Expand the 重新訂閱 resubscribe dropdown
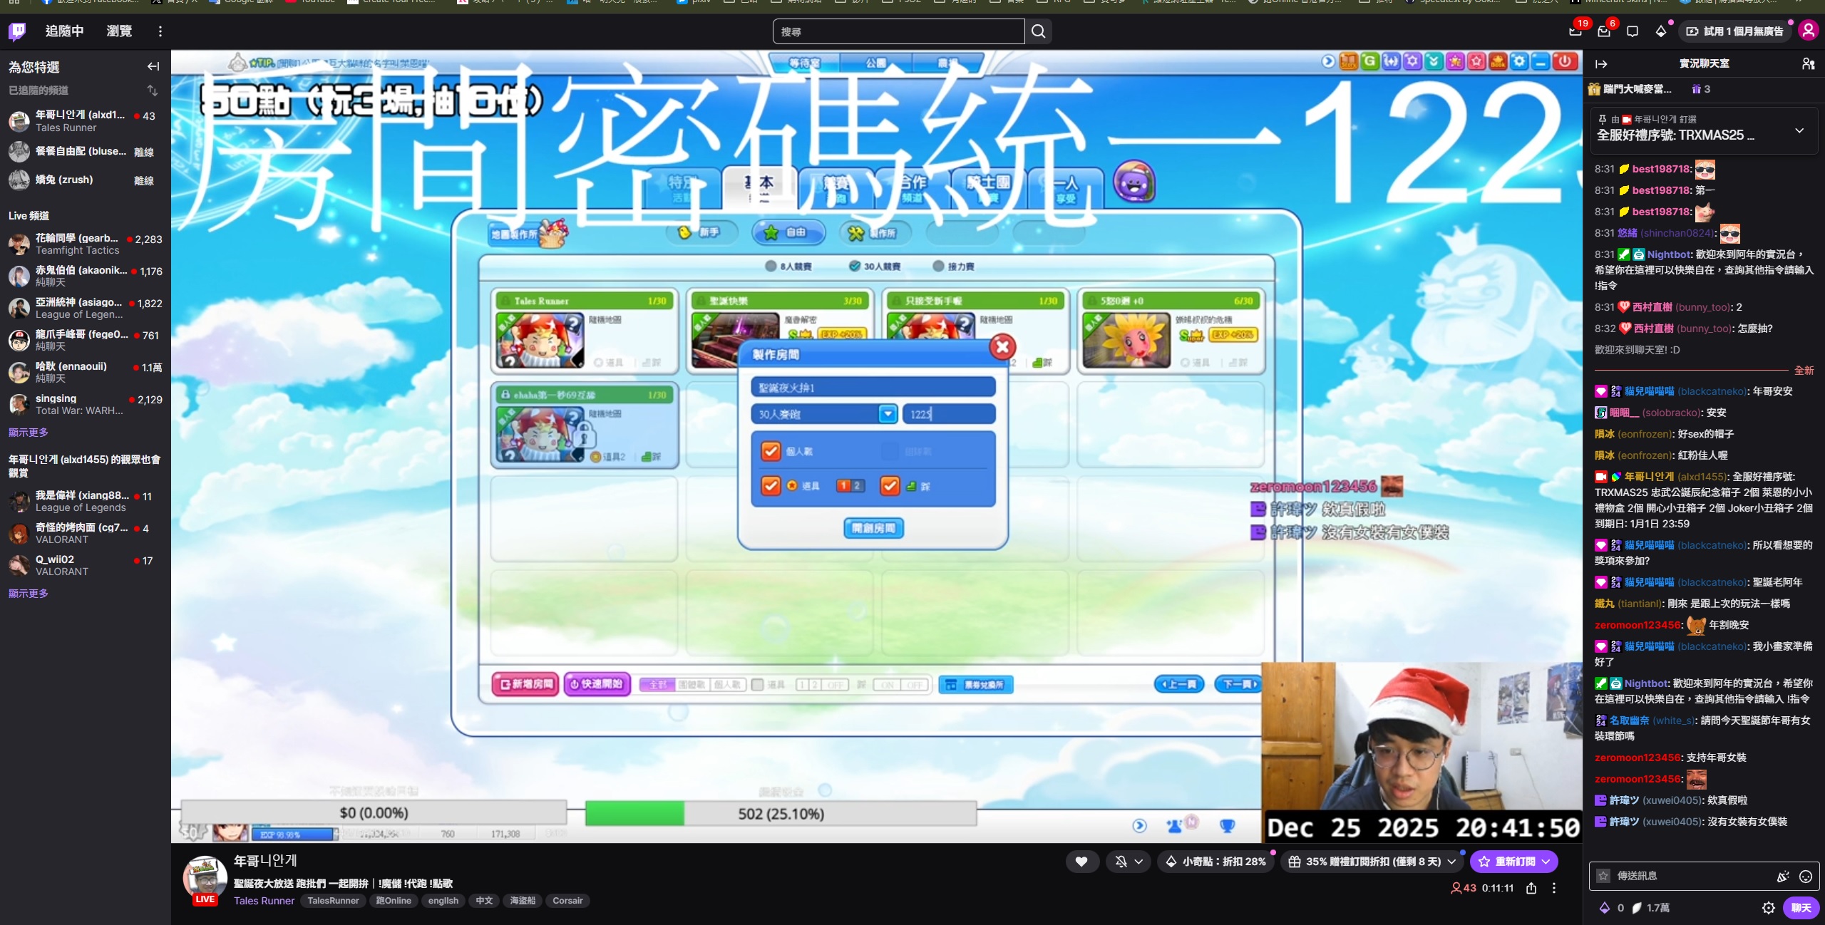The image size is (1825, 925). (1546, 862)
